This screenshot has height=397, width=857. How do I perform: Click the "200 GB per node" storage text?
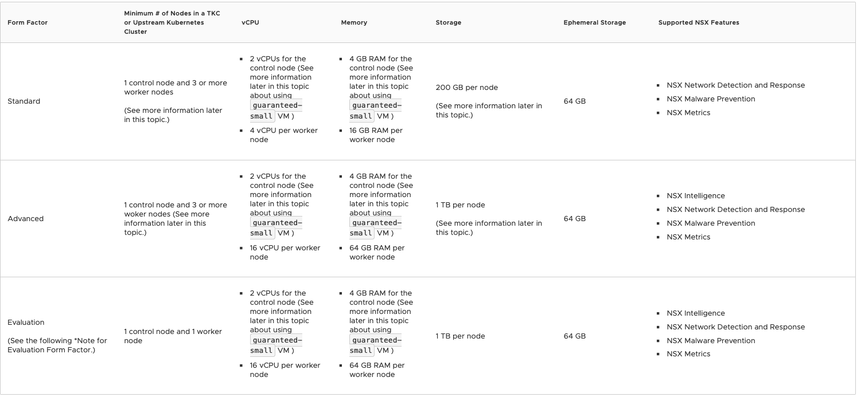click(x=466, y=88)
